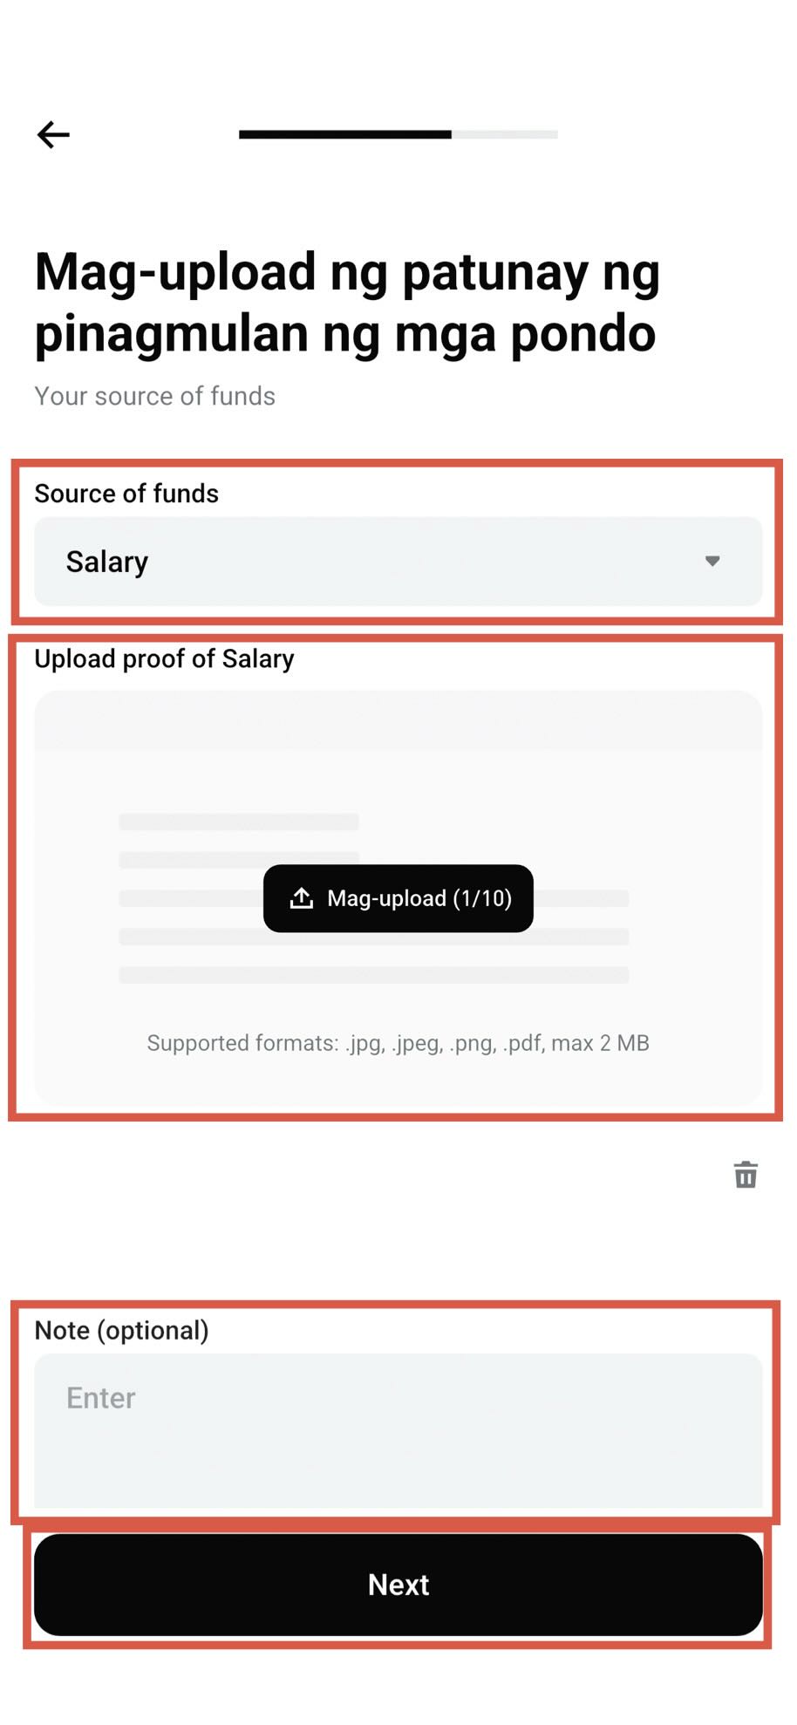Select the Supported formats hint text
This screenshot has height=1725, width=797.
(x=398, y=1043)
